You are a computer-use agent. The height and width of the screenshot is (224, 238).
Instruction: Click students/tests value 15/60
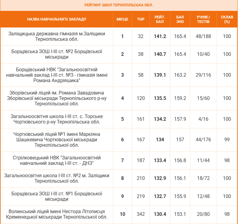point(203,98)
